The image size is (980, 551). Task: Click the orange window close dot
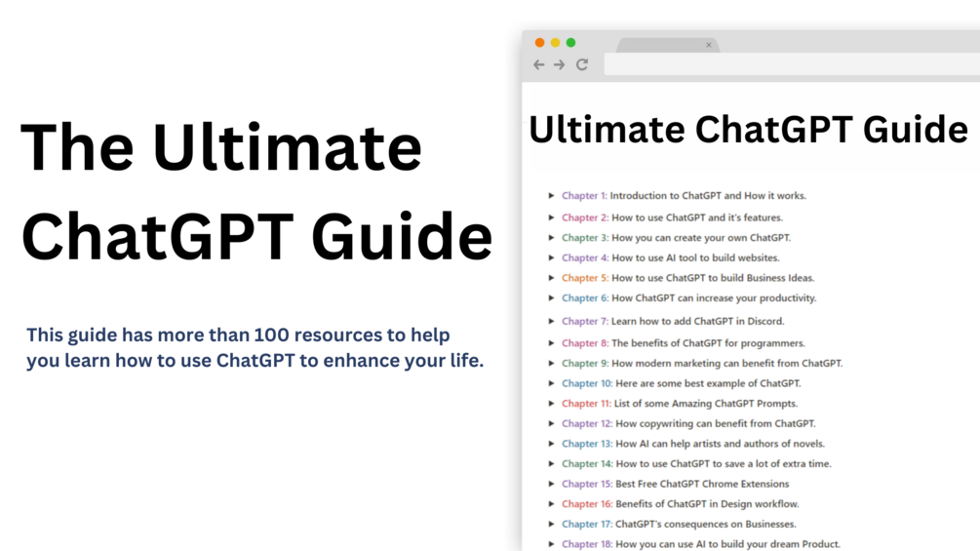point(539,43)
